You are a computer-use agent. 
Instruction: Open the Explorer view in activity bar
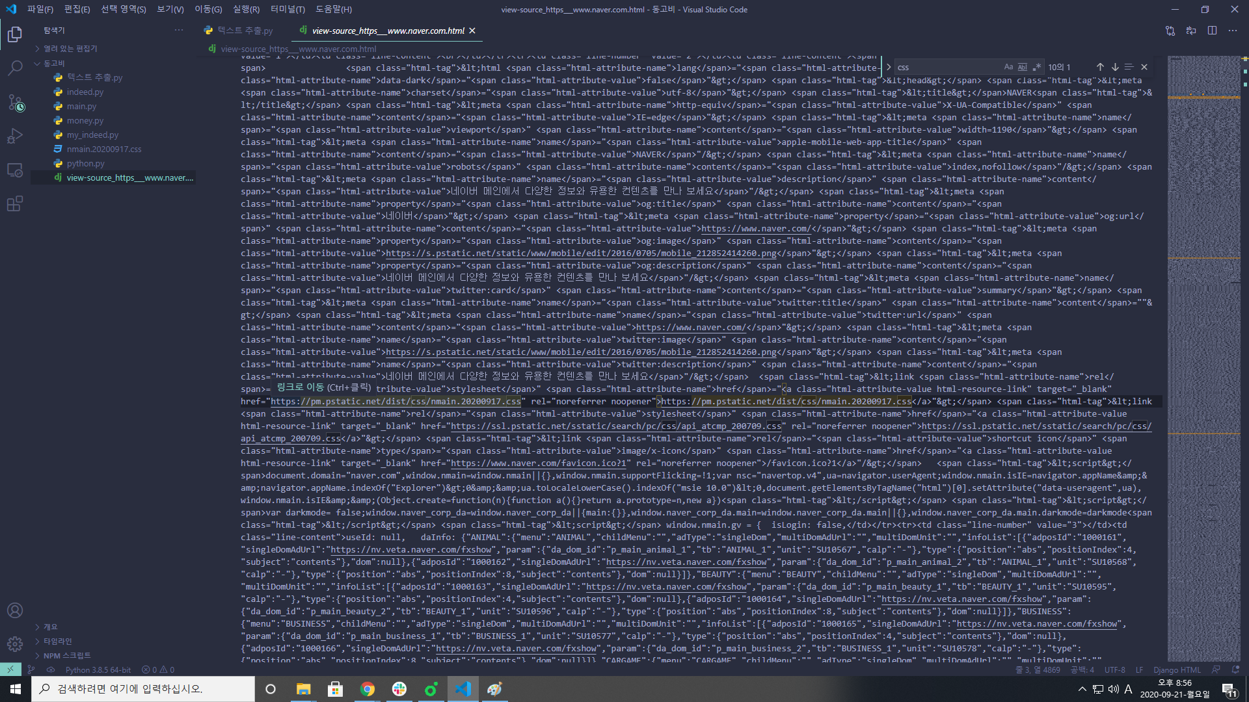click(x=14, y=34)
